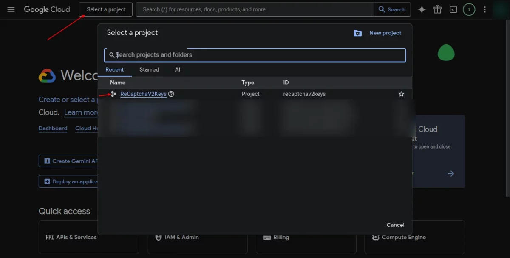Switch to the All tab

point(178,69)
